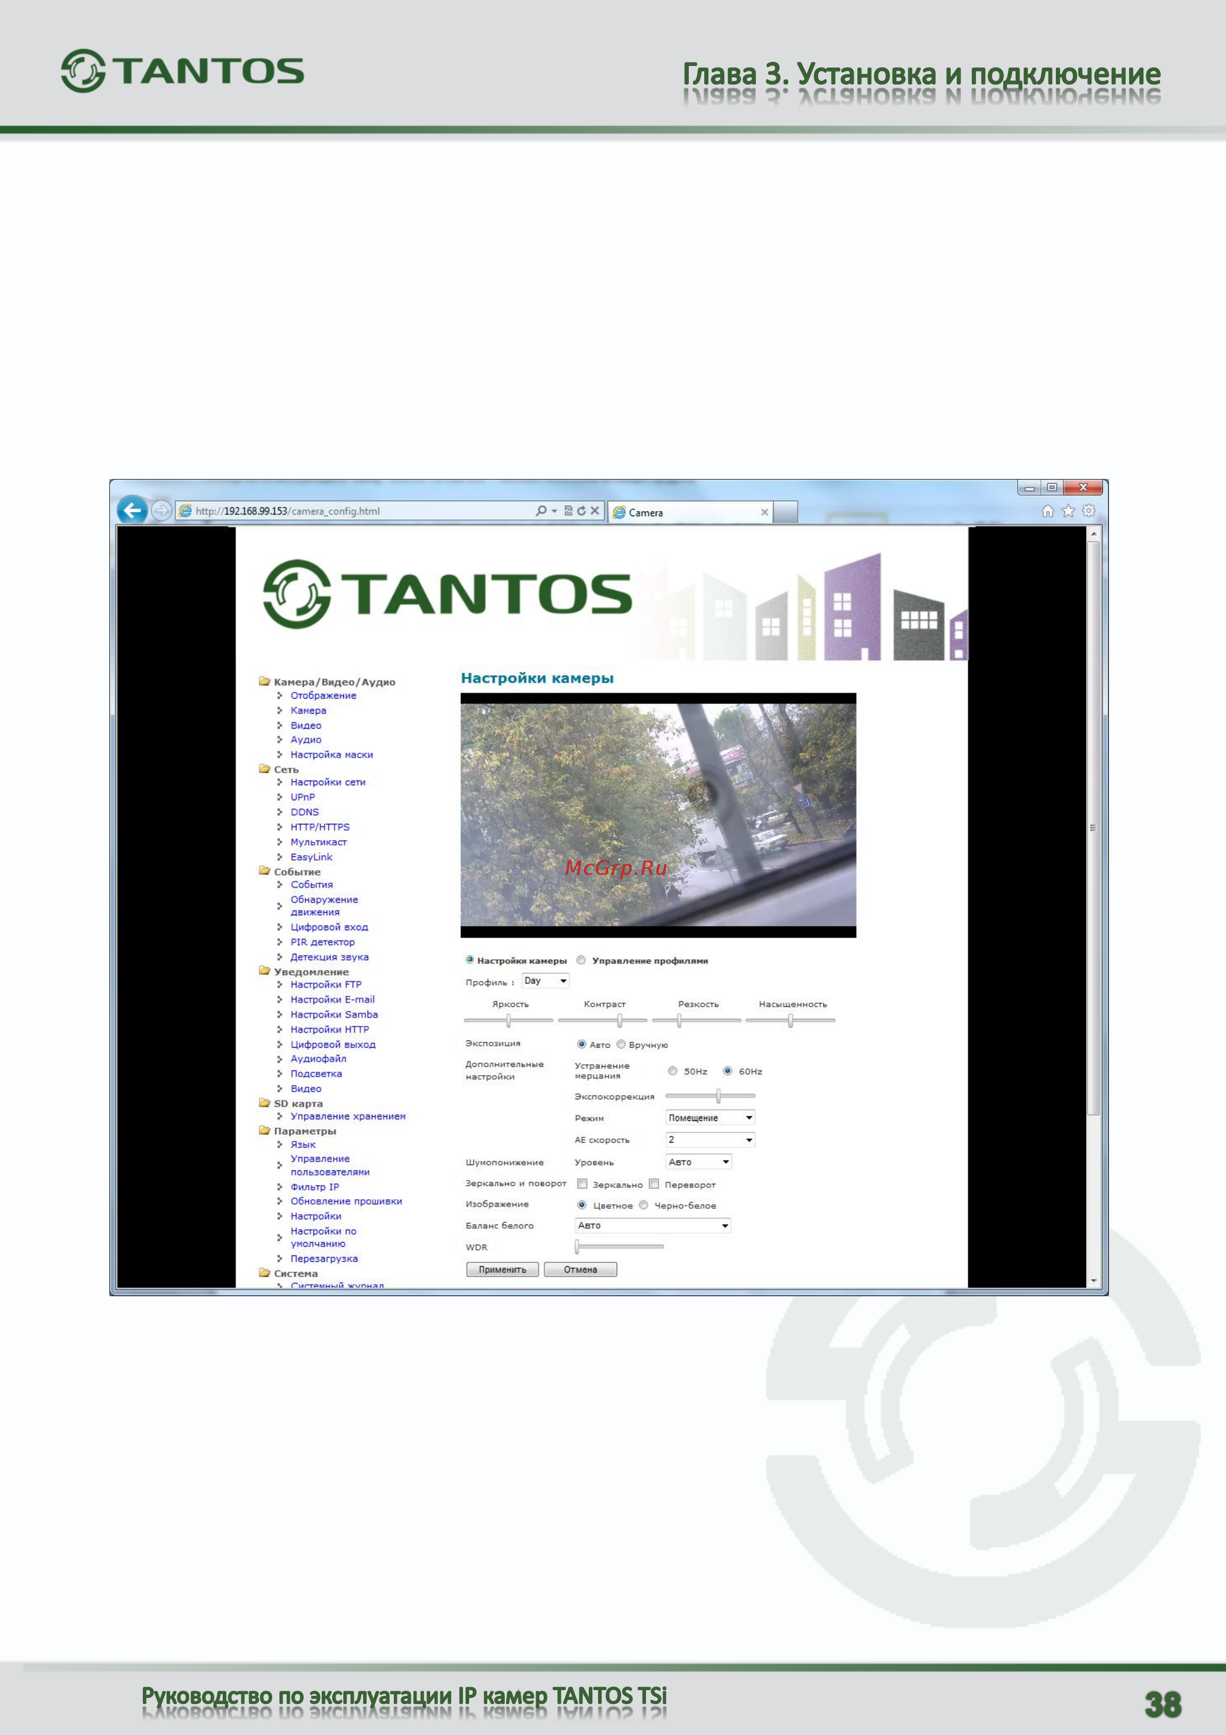Select the Настройки камеры radio button
The image size is (1226, 1735).
click(470, 960)
